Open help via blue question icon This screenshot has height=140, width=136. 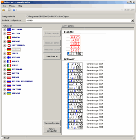click(14, 10)
